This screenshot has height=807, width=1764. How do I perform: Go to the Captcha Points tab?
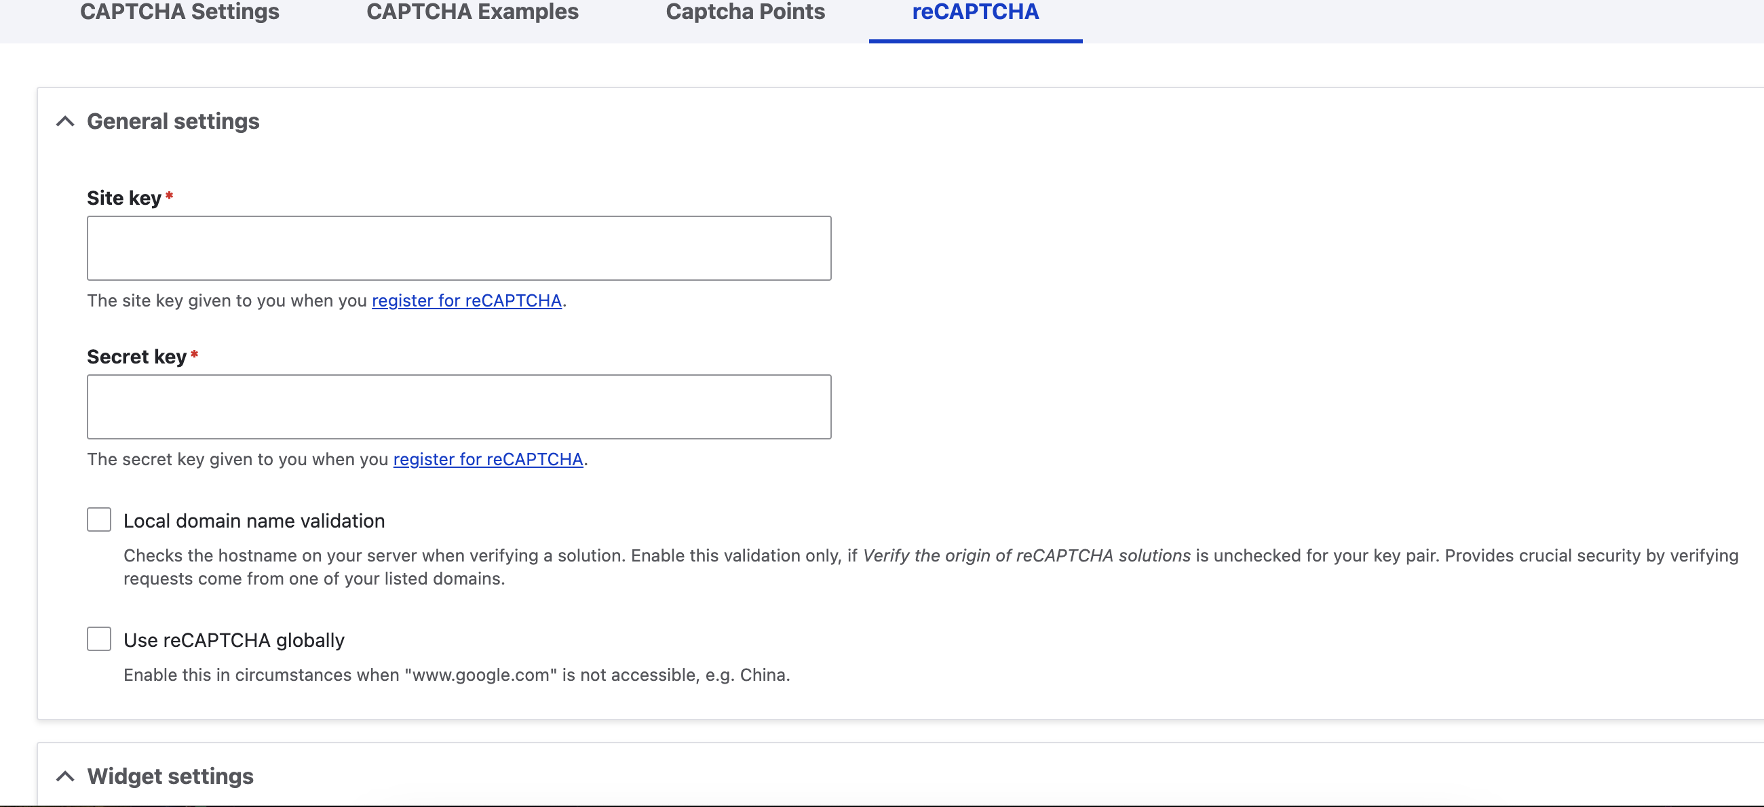(x=745, y=12)
